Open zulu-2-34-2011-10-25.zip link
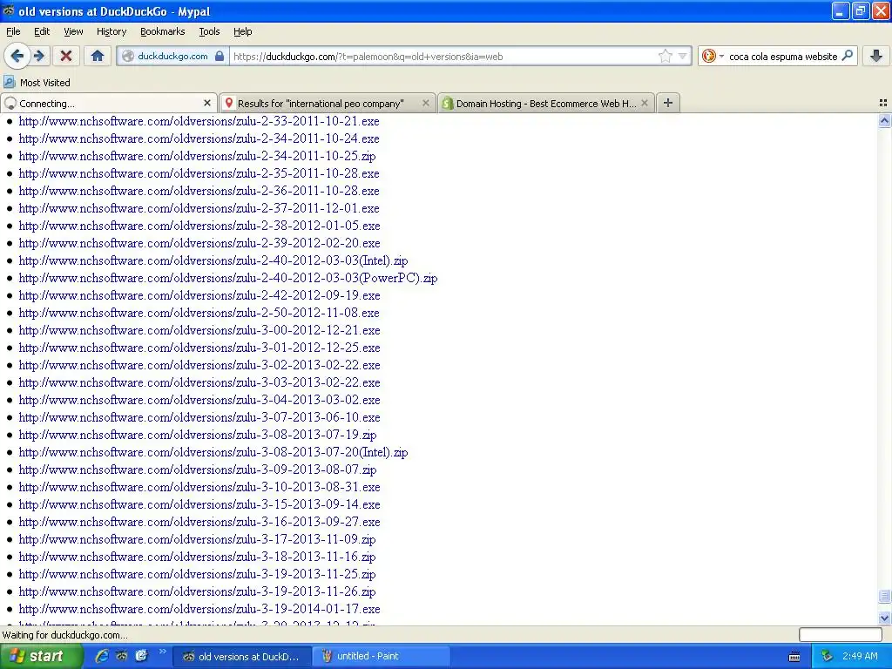 click(198, 156)
